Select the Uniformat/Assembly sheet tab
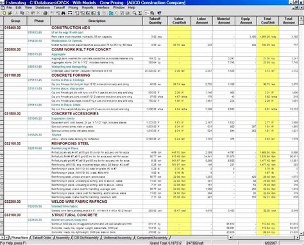 [117, 237]
